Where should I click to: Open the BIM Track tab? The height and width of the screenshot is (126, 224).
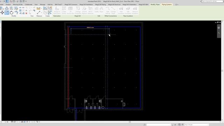click(x=58, y=5)
